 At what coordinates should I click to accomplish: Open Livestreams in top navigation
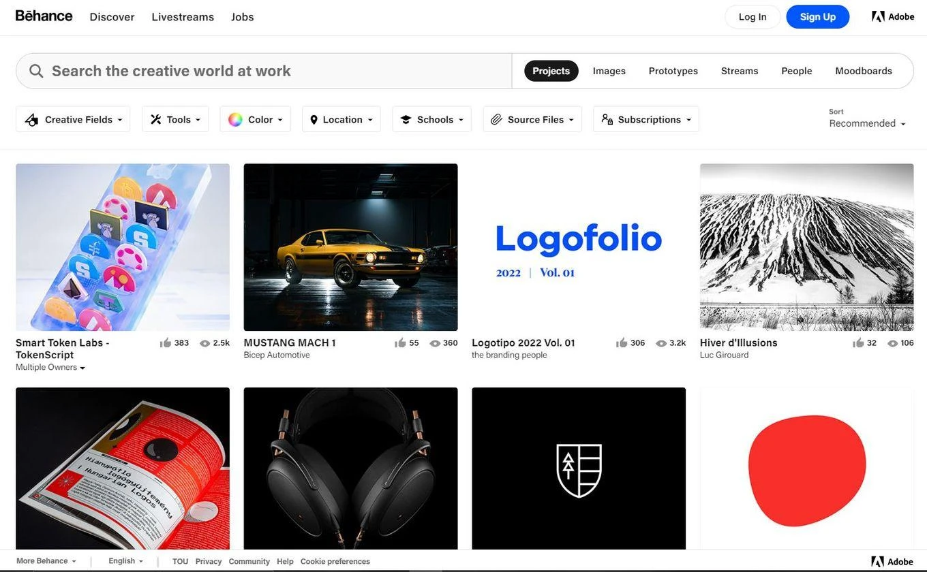pos(183,17)
